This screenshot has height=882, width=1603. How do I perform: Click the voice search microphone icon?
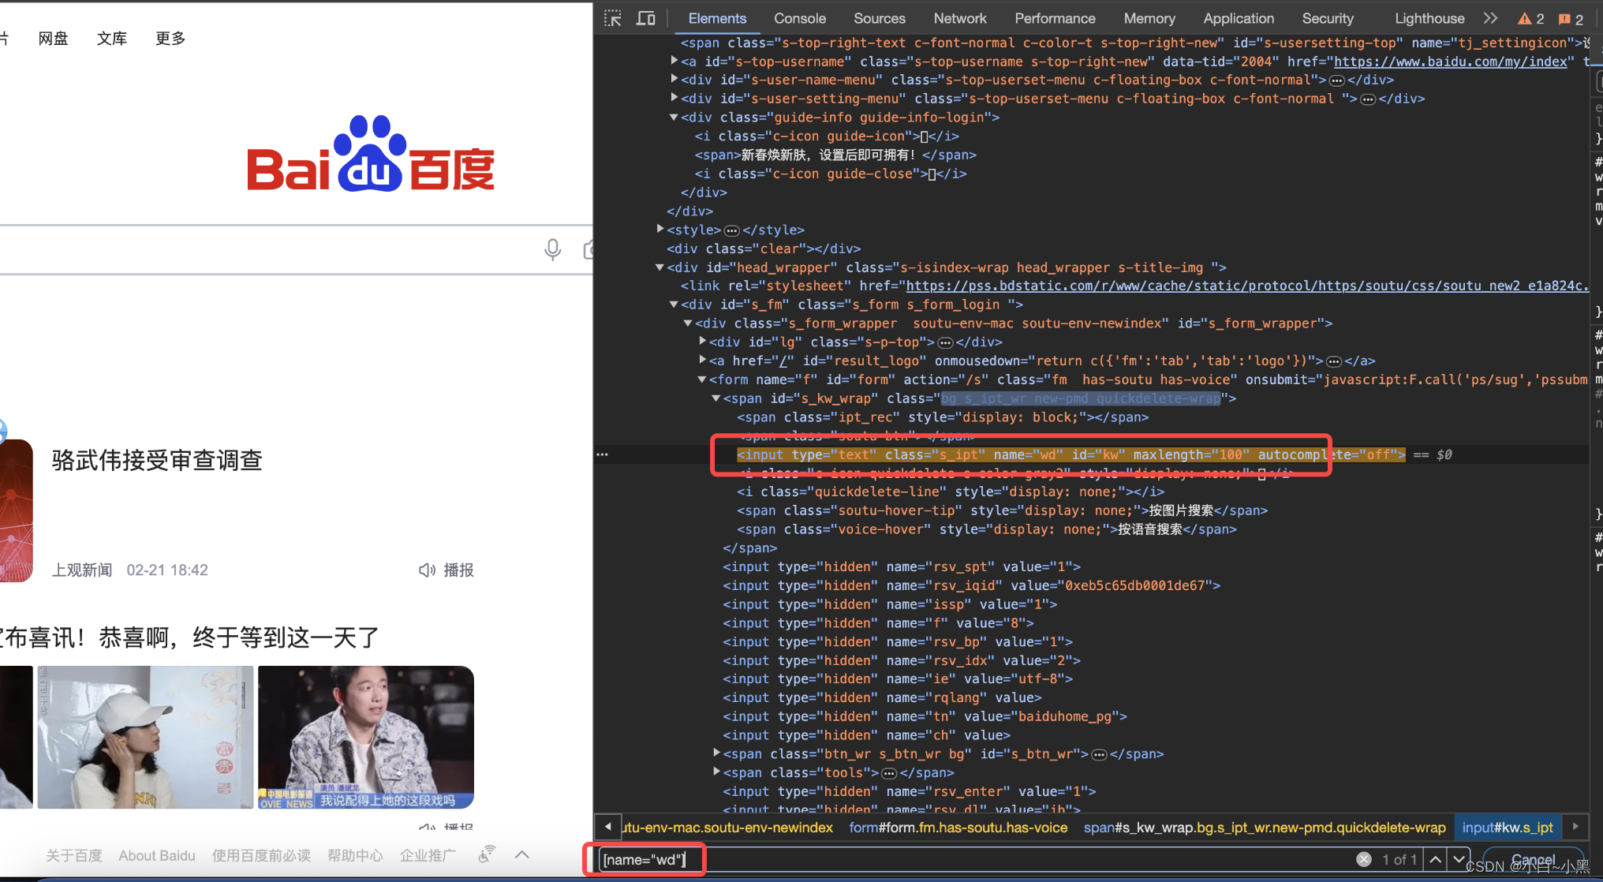click(x=552, y=249)
